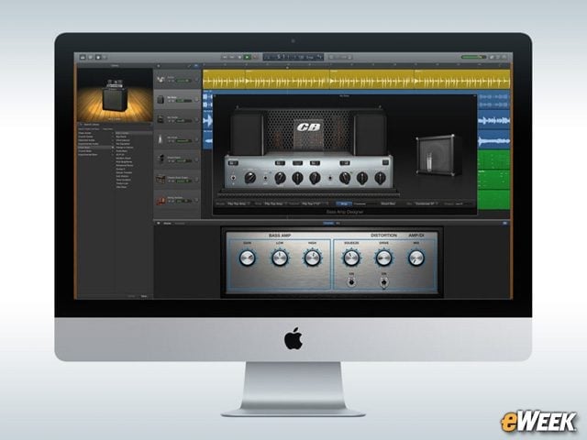
Task: Click the amp preview image in the Library
Action: point(115,94)
